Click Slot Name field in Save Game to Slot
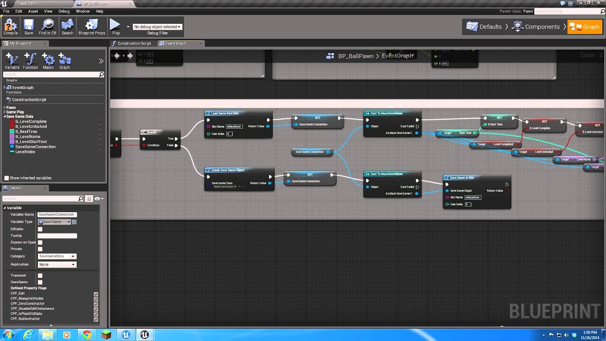Viewport: 606px width, 341px height. (472, 197)
